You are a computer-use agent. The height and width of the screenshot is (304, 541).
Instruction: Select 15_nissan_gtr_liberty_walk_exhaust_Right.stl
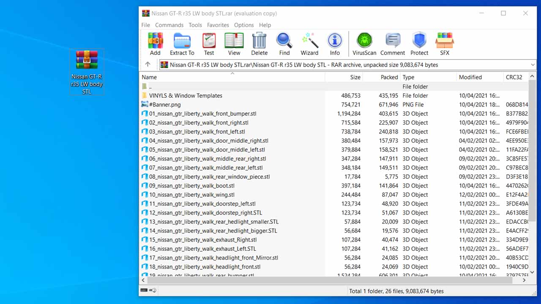[334, 240]
